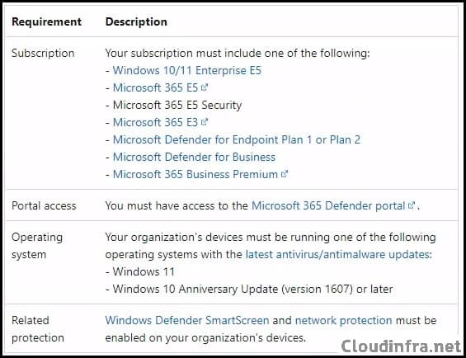Image resolution: width=466 pixels, height=358 pixels.
Task: Open latest antivirus/antimalware updates link
Action: click(338, 254)
